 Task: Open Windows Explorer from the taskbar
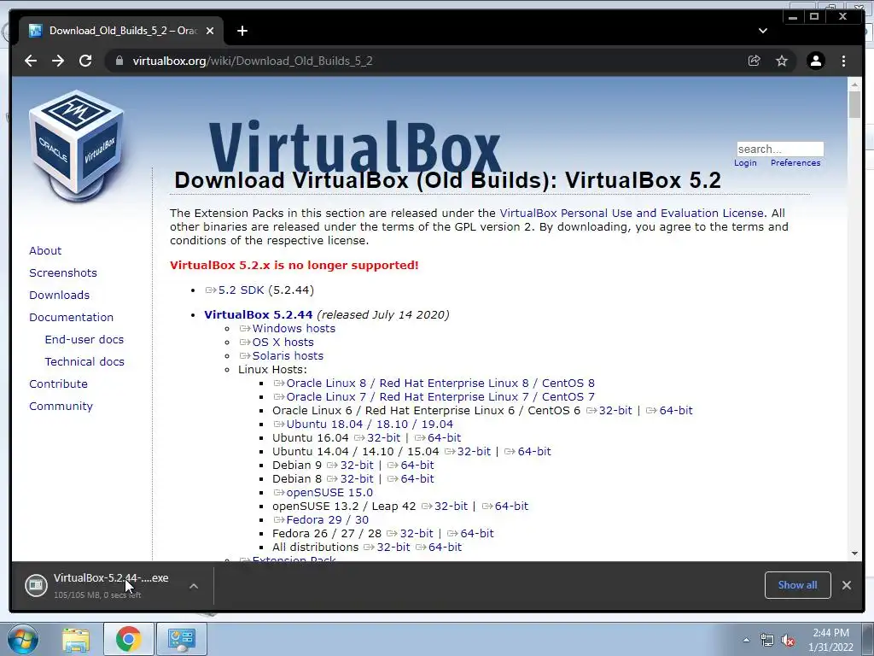click(x=76, y=639)
